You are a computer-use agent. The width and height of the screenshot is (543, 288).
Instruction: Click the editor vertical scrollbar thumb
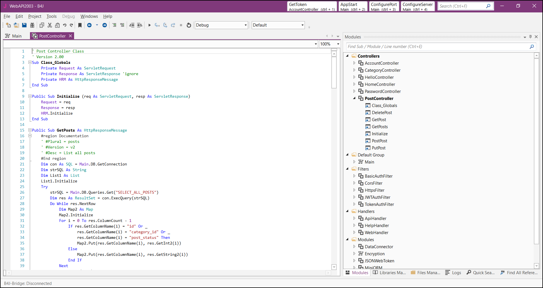[334, 73]
